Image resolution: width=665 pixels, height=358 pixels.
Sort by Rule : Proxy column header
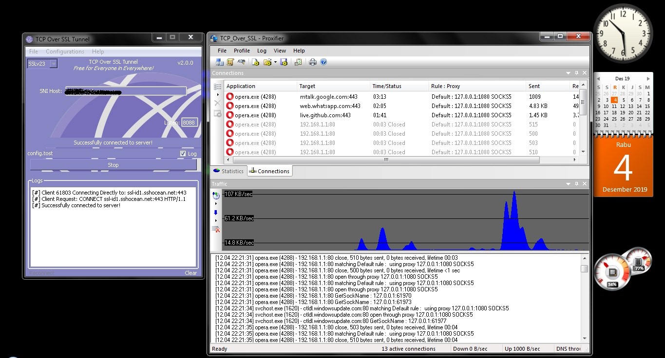[x=477, y=86]
